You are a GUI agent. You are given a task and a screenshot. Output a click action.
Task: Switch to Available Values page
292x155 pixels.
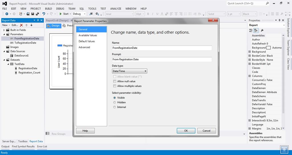(88, 35)
